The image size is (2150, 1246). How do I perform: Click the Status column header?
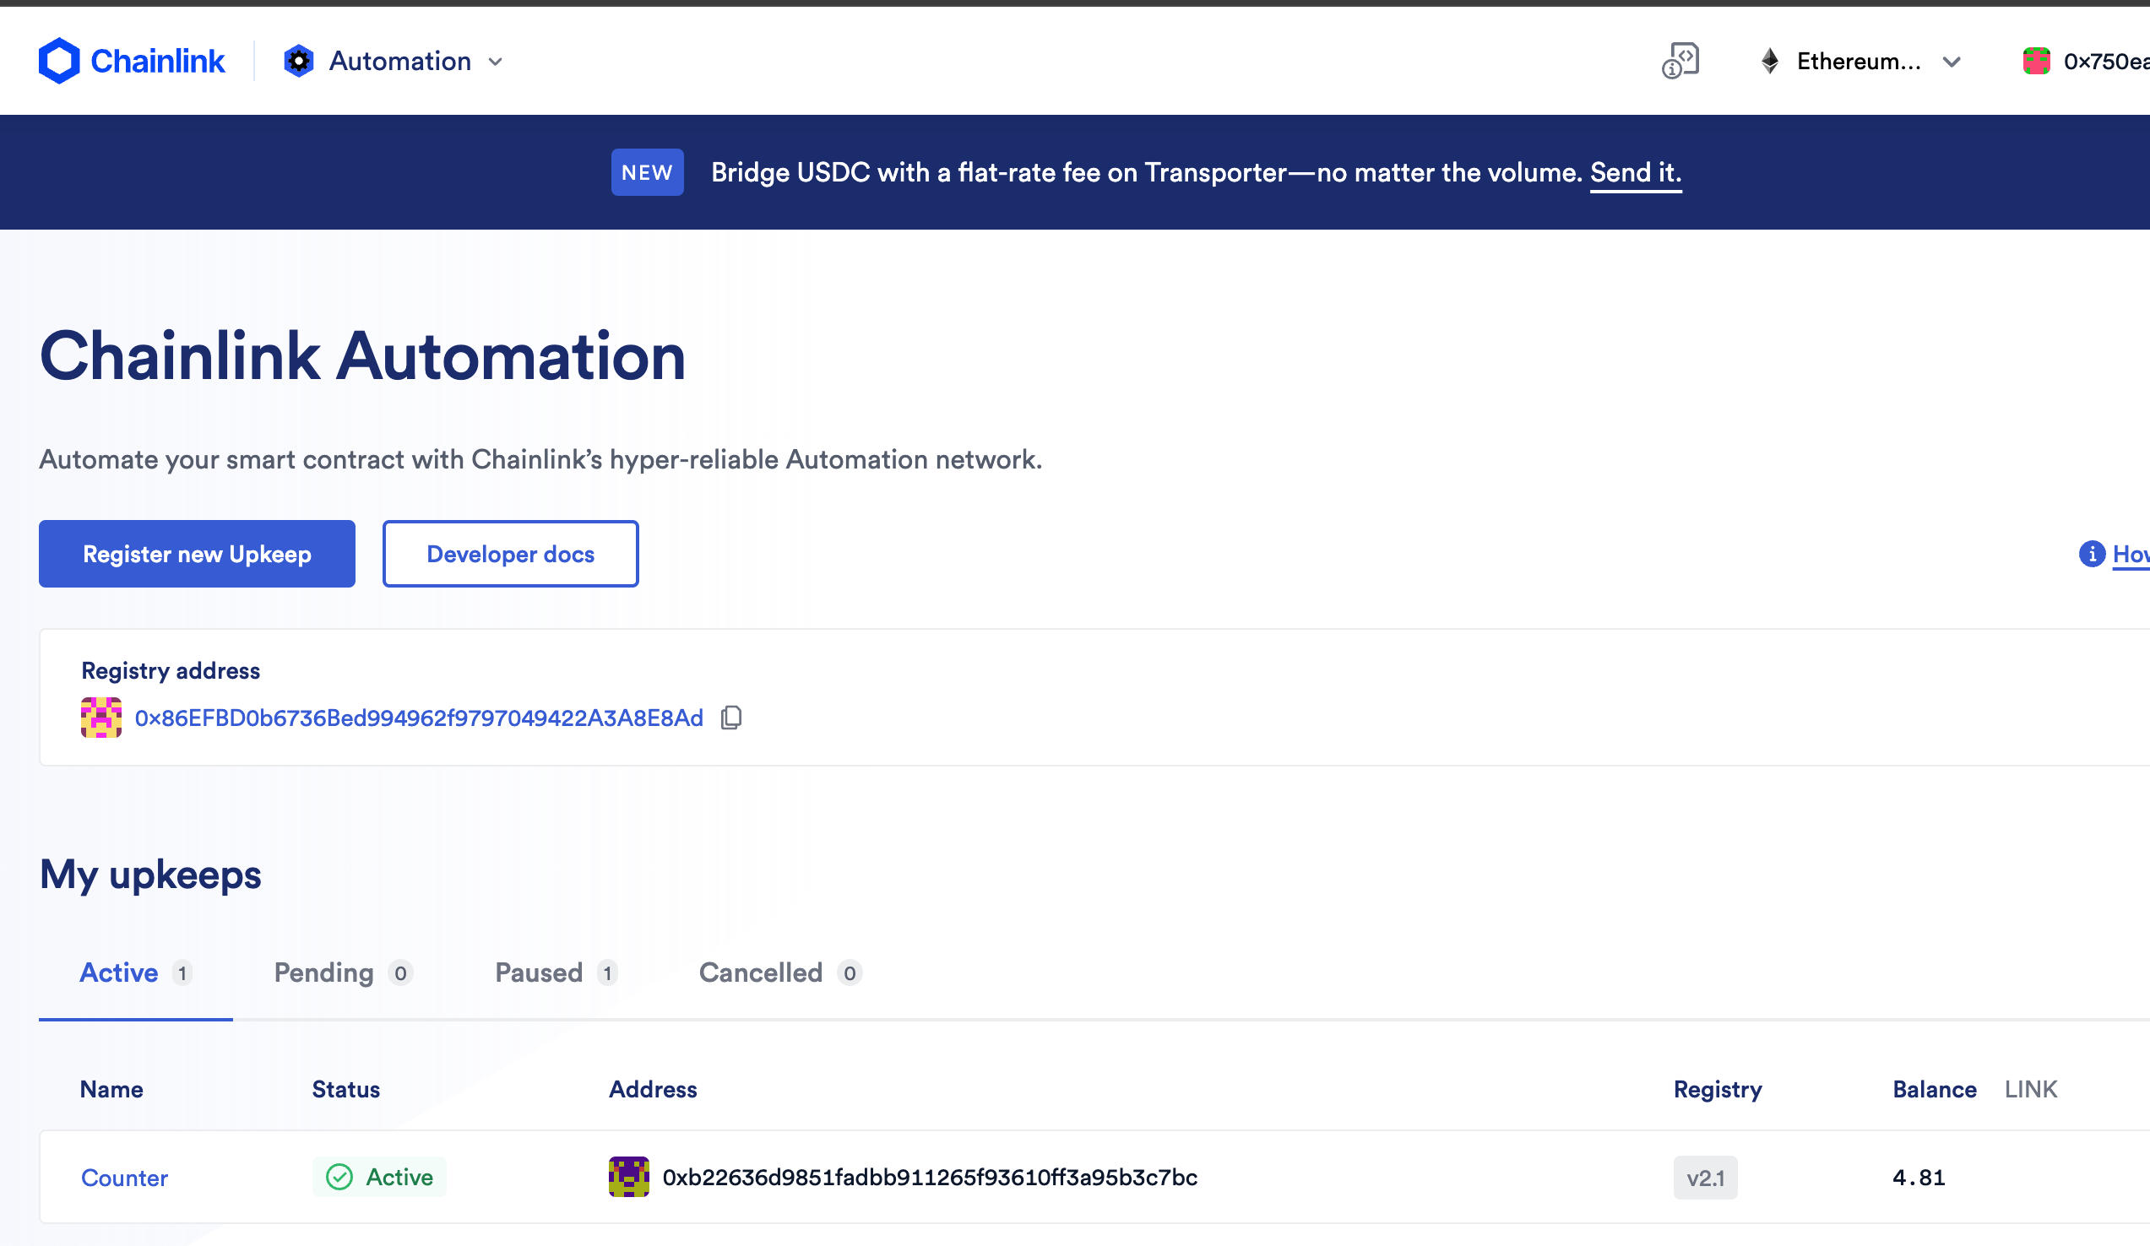tap(346, 1089)
